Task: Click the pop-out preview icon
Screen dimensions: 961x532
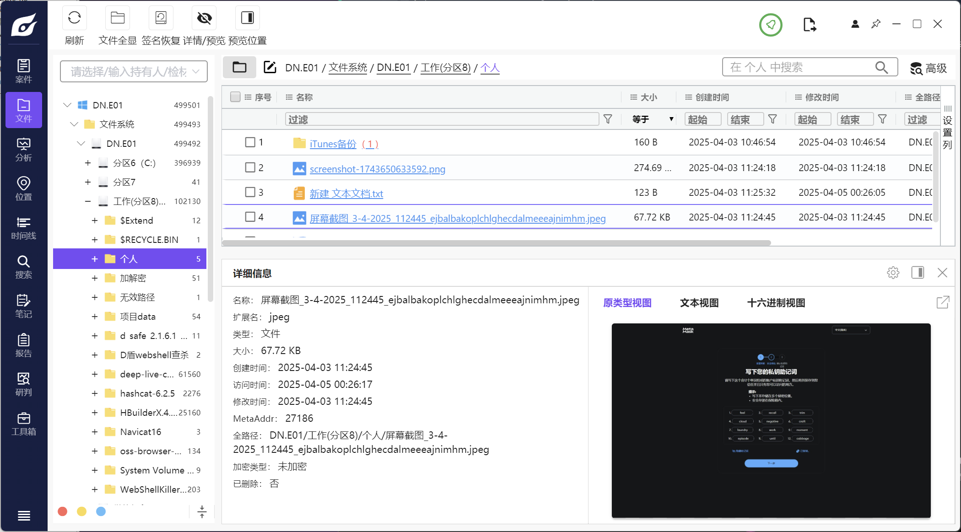Action: coord(943,302)
